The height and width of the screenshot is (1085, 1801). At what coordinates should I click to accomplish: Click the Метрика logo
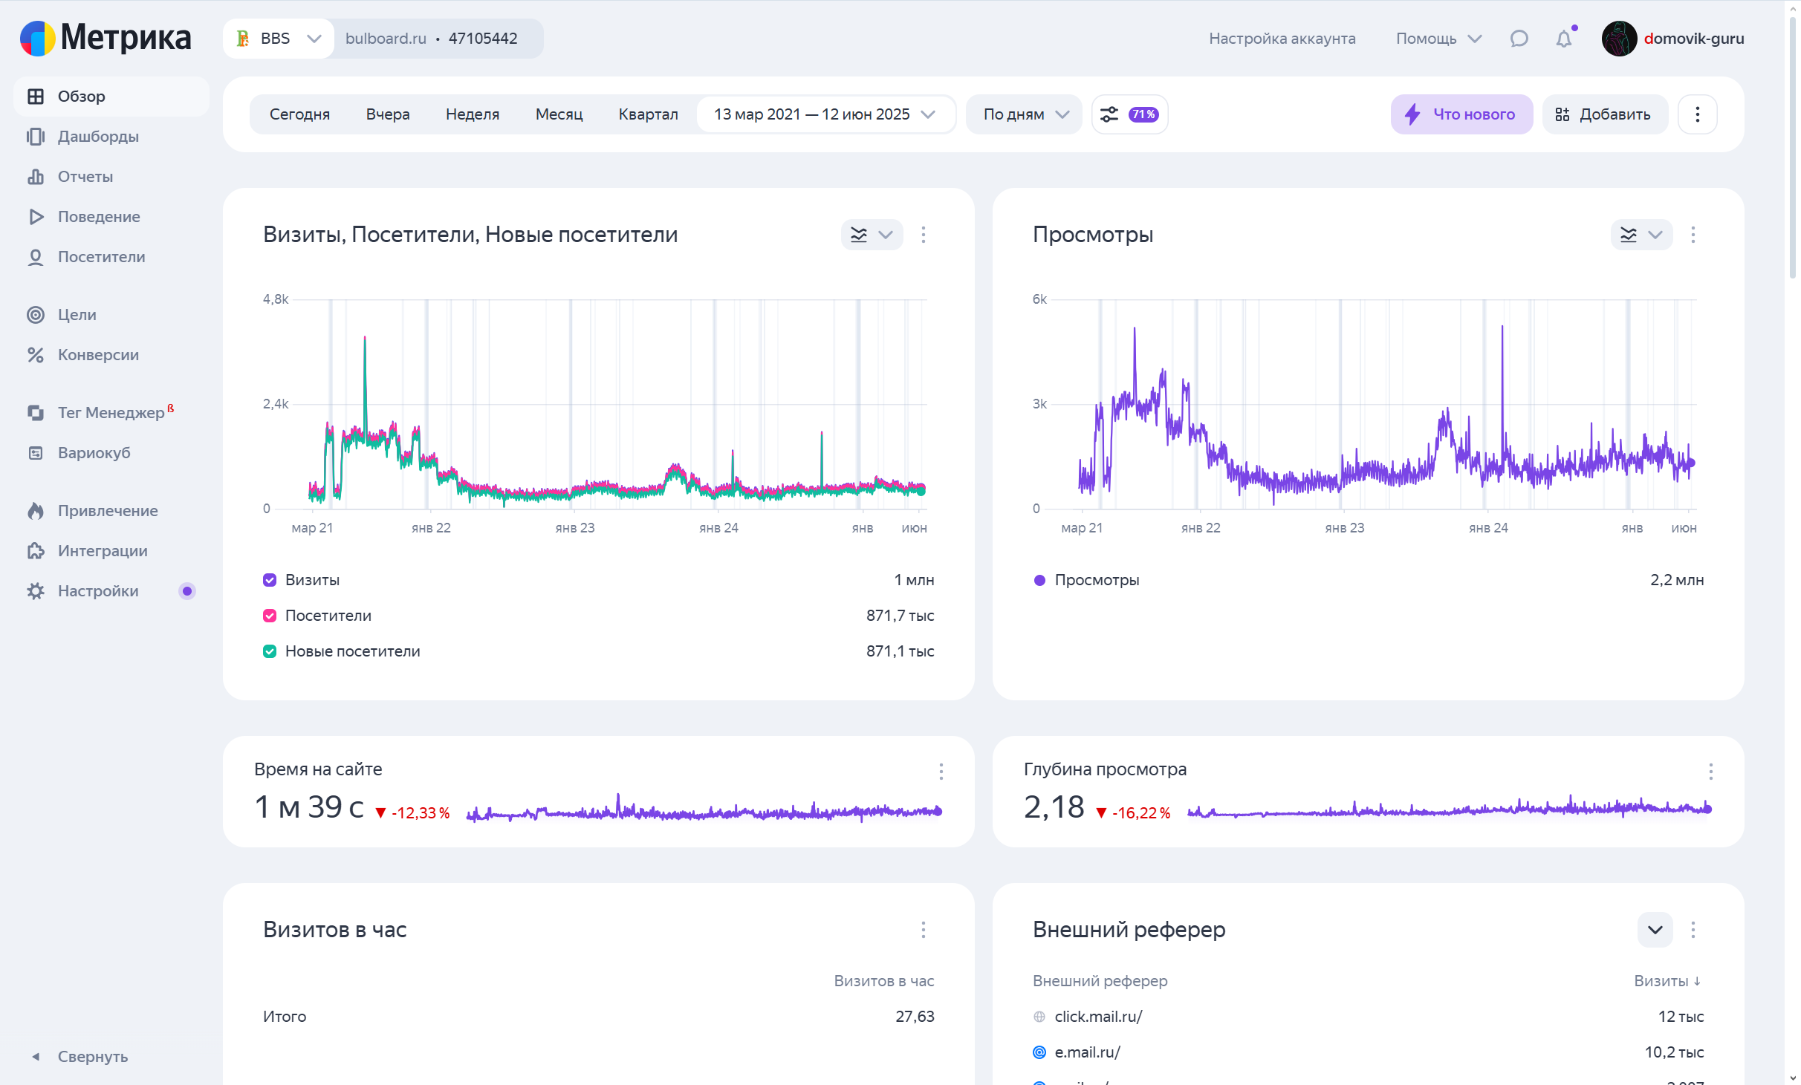point(106,38)
